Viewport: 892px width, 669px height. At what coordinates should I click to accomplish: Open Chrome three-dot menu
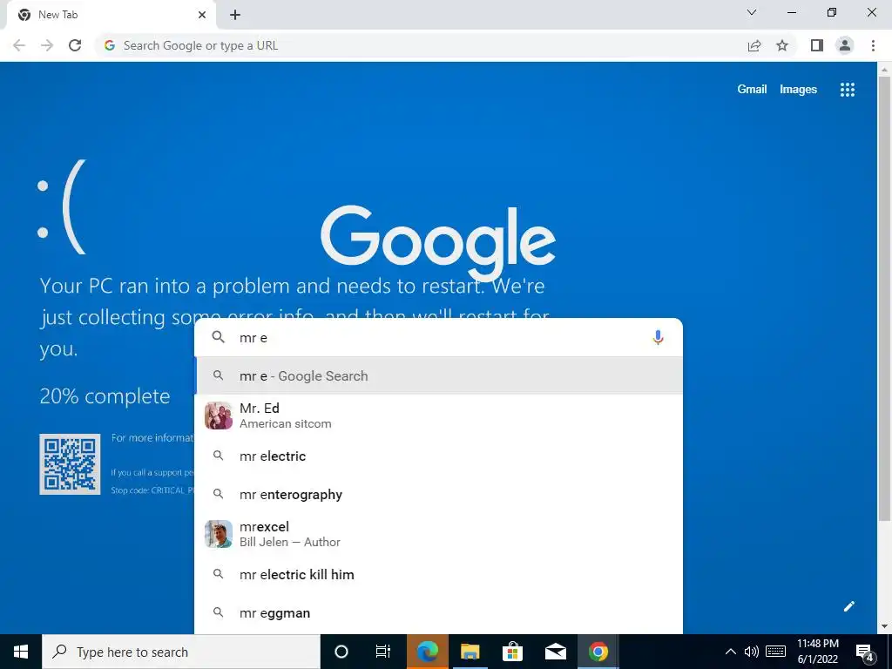click(873, 45)
